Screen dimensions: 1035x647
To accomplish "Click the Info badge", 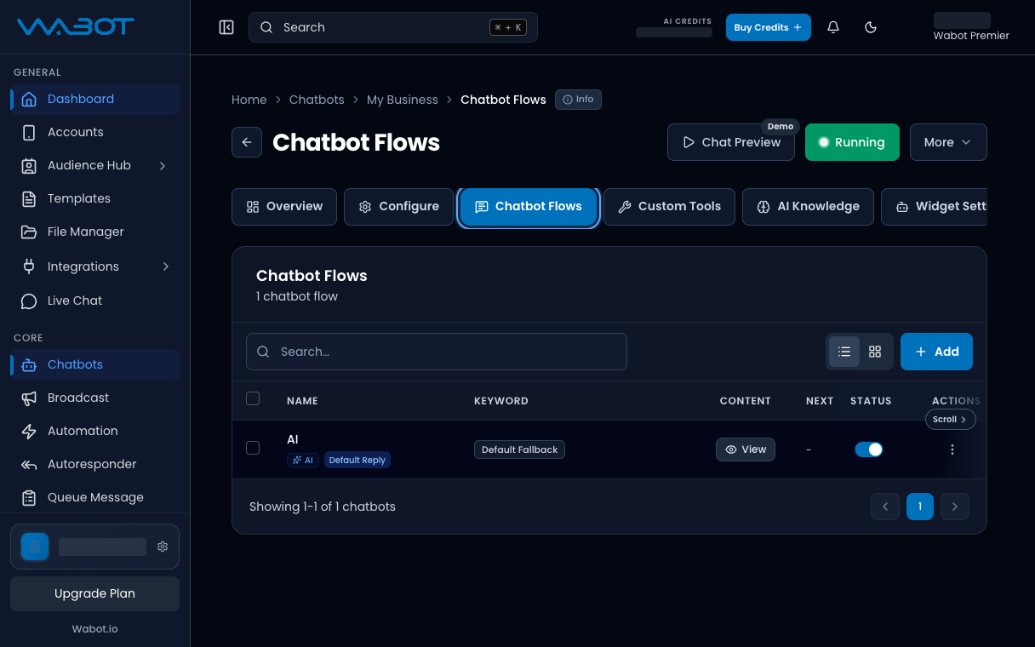I will (x=578, y=100).
